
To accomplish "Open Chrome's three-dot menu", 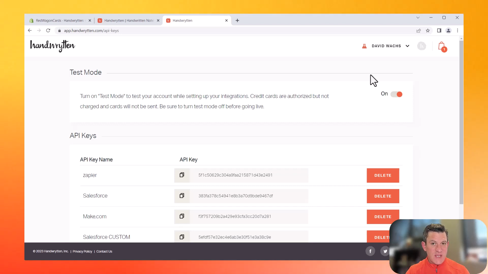I will coord(457,30).
